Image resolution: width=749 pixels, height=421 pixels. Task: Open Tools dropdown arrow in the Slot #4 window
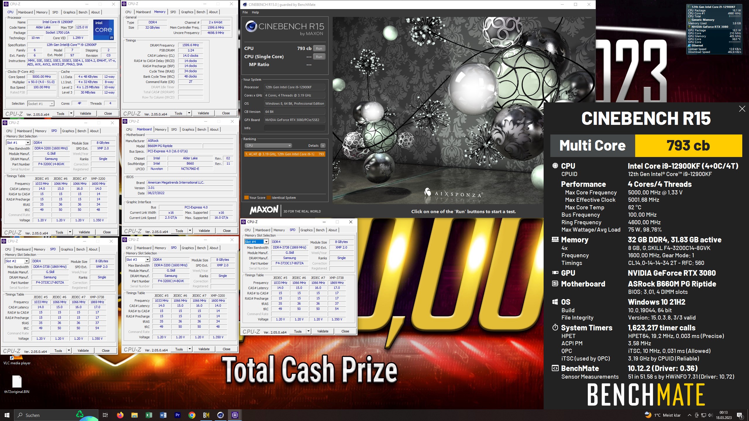point(308,331)
